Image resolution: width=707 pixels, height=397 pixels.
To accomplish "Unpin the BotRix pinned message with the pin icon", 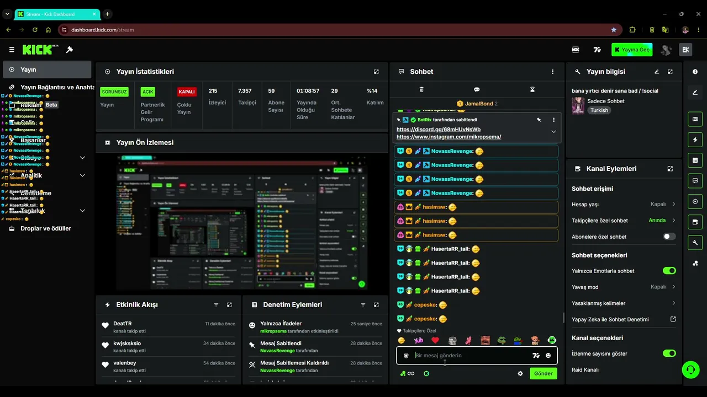I will pos(539,120).
